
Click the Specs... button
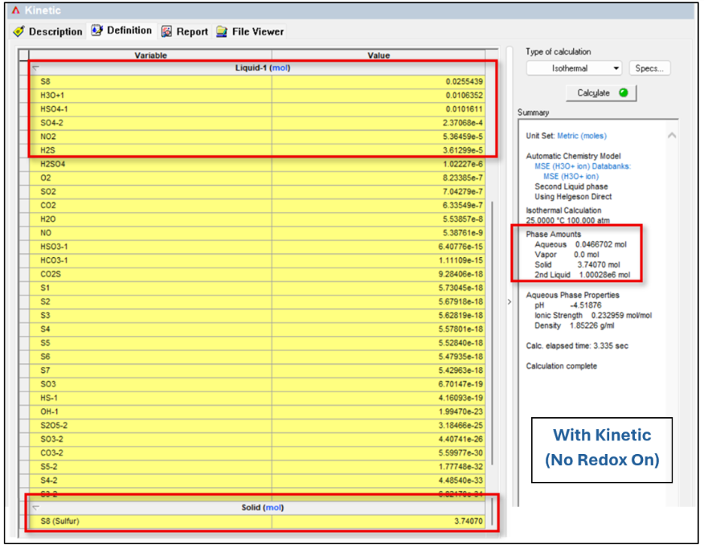pos(649,68)
